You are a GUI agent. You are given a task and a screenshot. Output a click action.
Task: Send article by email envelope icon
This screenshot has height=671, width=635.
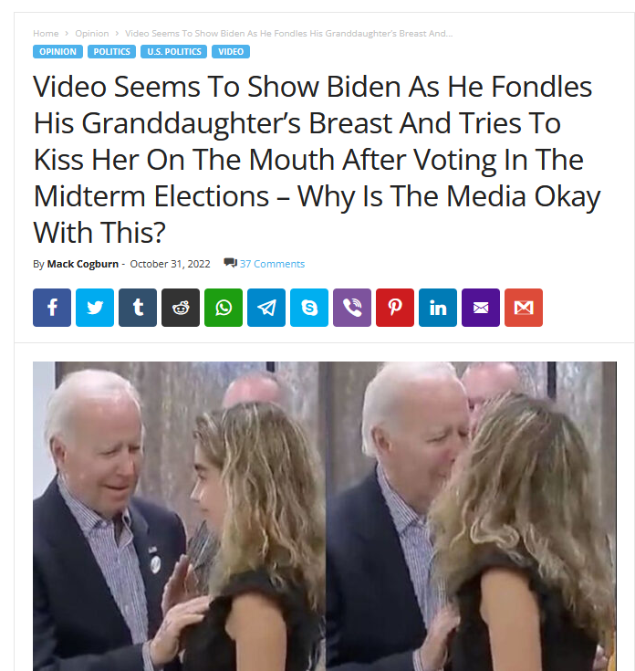click(481, 308)
